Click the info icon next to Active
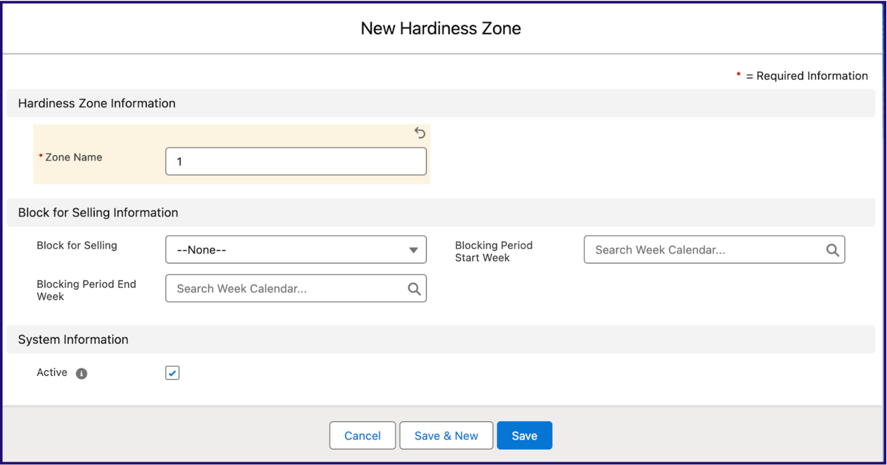Image resolution: width=887 pixels, height=465 pixels. pyautogui.click(x=81, y=373)
